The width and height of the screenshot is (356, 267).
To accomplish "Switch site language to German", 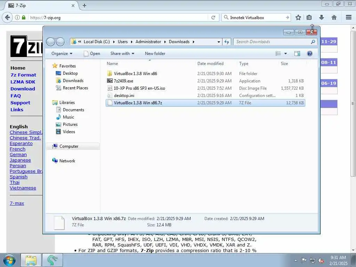I will (x=18, y=155).
